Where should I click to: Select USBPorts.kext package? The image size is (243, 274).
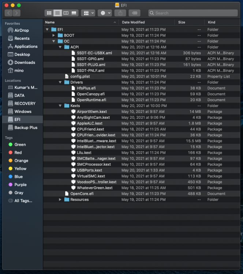(x=142, y=170)
